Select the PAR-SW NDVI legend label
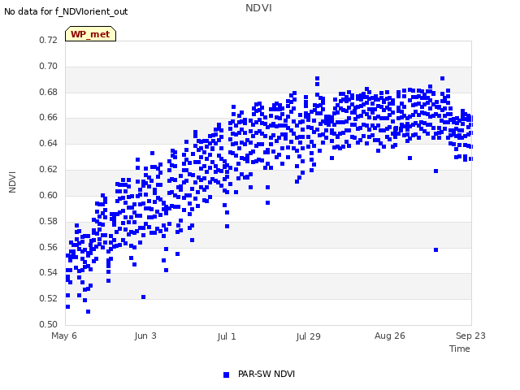520x390 pixels. click(266, 374)
